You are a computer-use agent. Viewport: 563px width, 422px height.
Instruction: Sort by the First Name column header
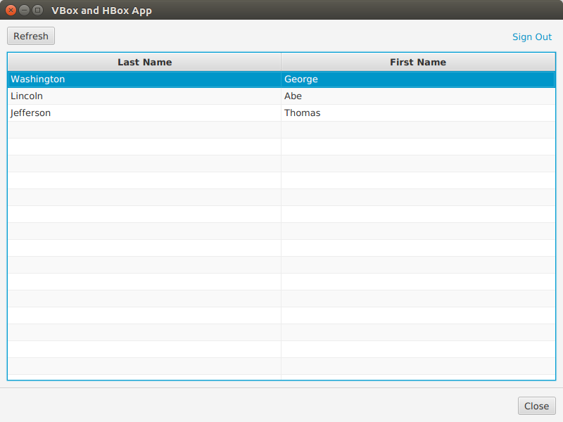(x=418, y=63)
